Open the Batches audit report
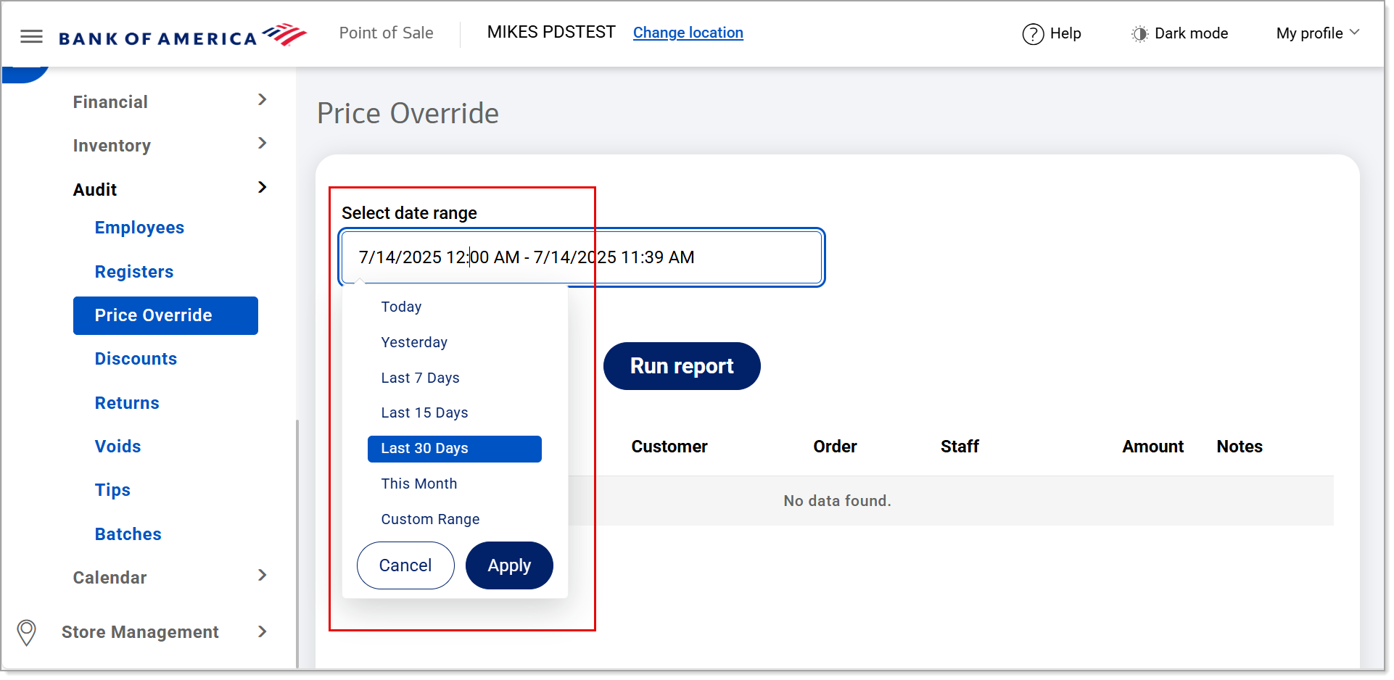This screenshot has height=680, width=1394. point(128,534)
